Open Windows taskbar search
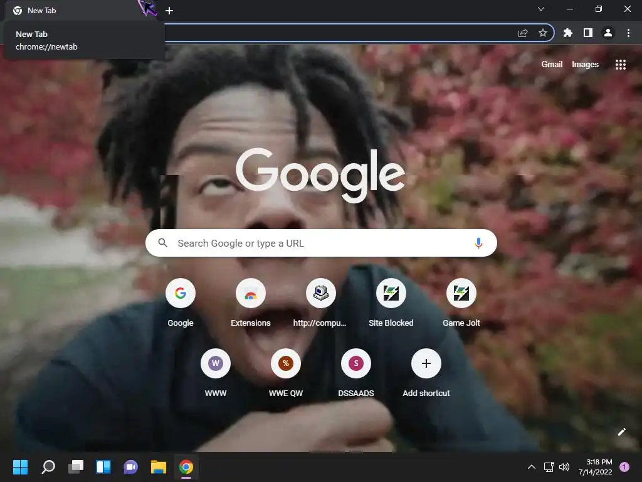 (48, 467)
